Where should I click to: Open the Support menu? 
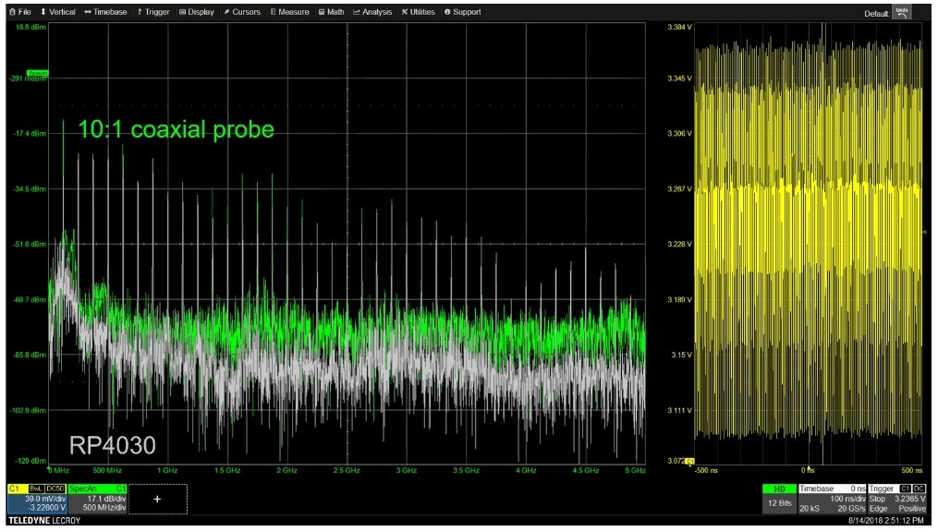[x=462, y=12]
